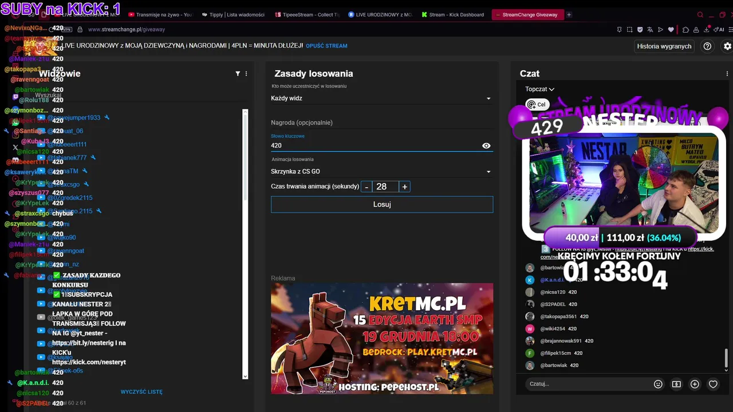Click the plus circle icon in chat
Viewport: 733px width, 412px height.
695,384
